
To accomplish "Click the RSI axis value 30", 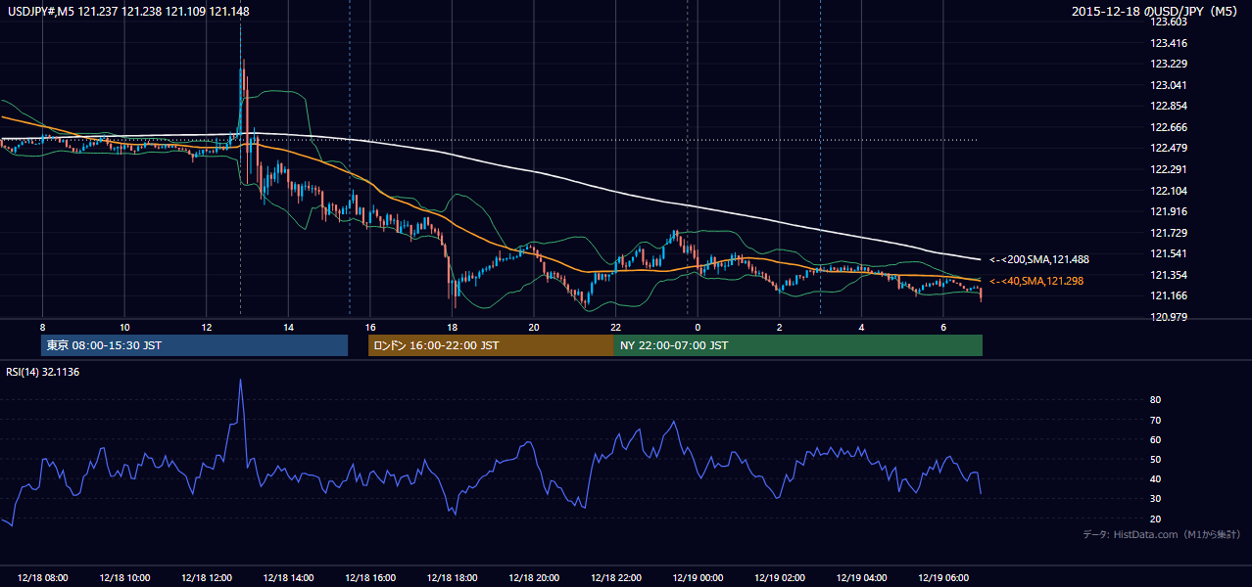I will [x=1156, y=499].
